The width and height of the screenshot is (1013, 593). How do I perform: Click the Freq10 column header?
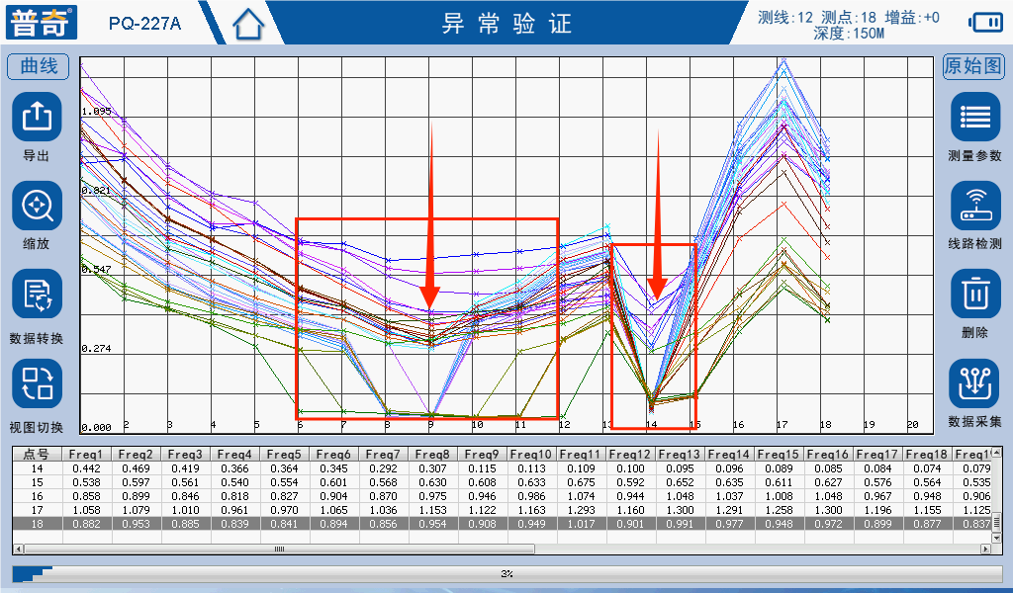coord(531,454)
